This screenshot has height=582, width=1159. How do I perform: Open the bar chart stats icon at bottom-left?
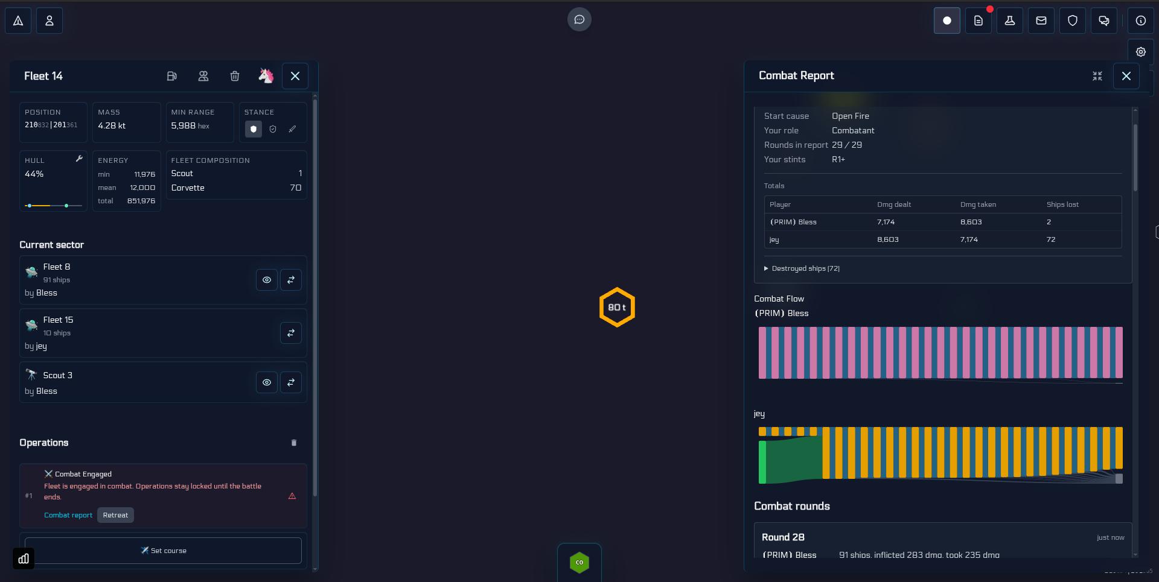pyautogui.click(x=24, y=559)
